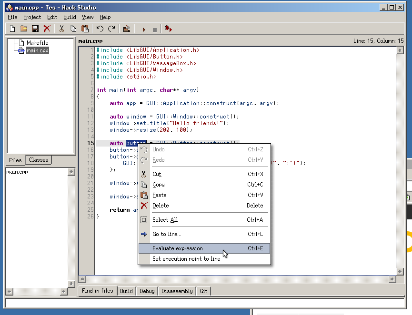Click the red X delete toolbar icon
This screenshot has height=315, width=412.
[x=47, y=29]
